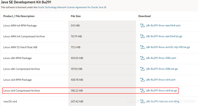The height and width of the screenshot is (106, 198).
Task: Open the Oracle Technology Network License Agreement link
Action: 72,7
